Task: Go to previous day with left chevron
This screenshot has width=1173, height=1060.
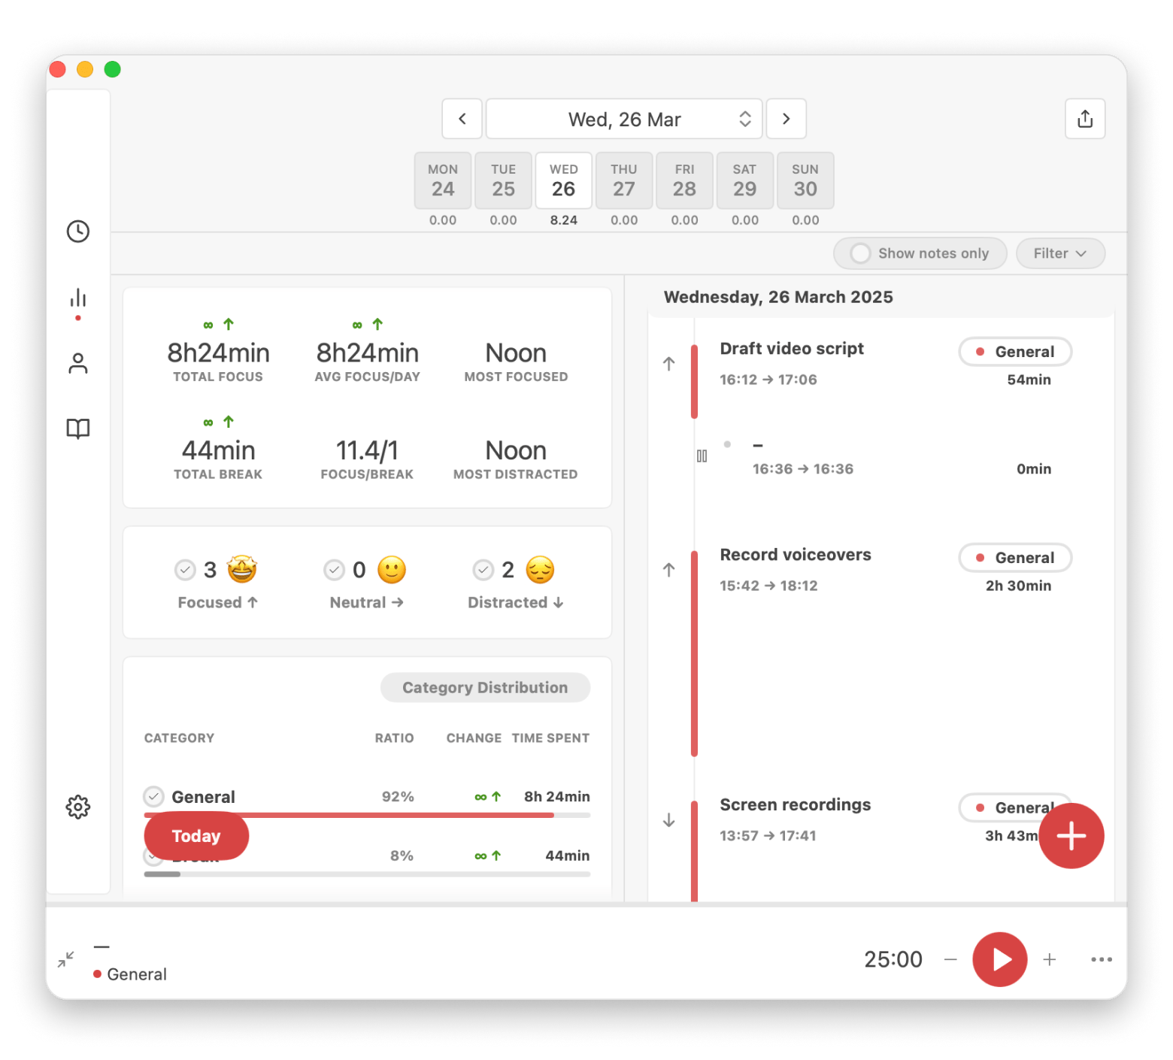Action: pos(462,119)
